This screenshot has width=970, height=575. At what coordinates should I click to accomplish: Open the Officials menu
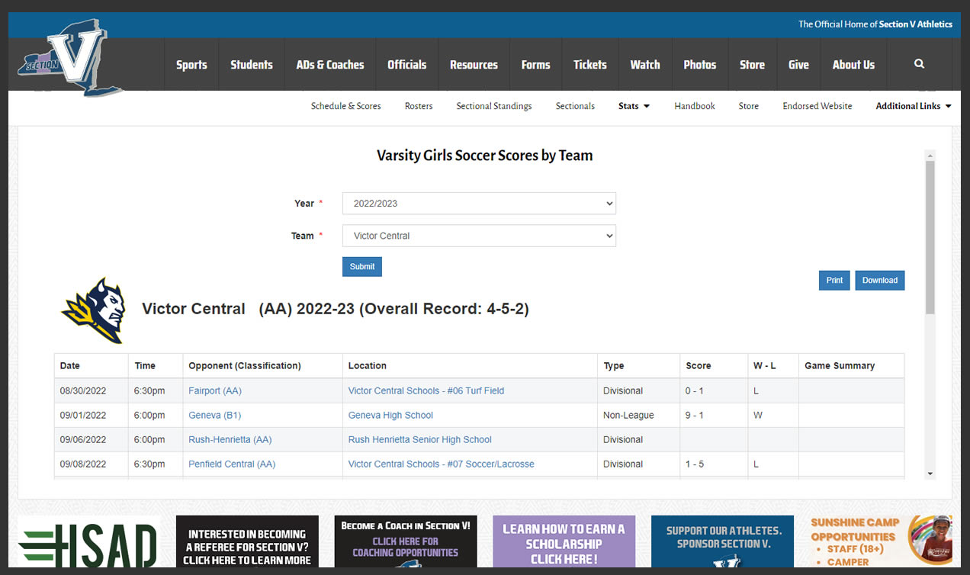(407, 65)
